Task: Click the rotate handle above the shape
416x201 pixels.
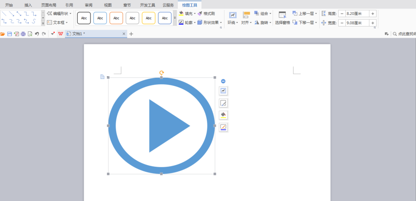Action: coord(161,73)
